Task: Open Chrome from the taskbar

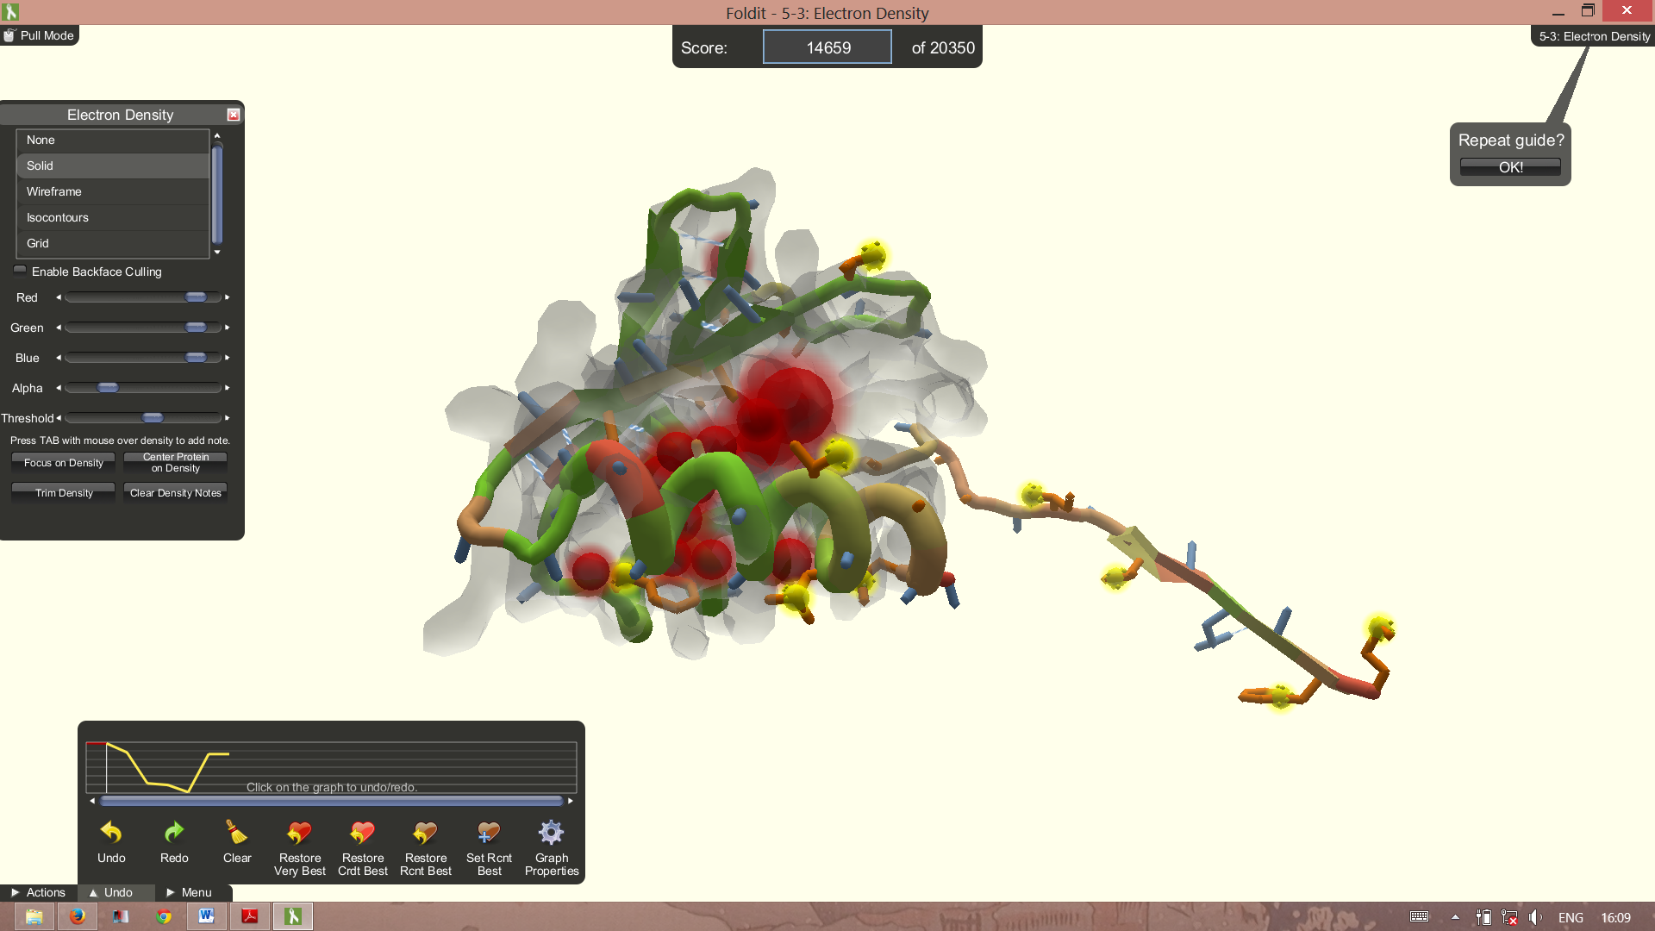Action: pos(164,916)
